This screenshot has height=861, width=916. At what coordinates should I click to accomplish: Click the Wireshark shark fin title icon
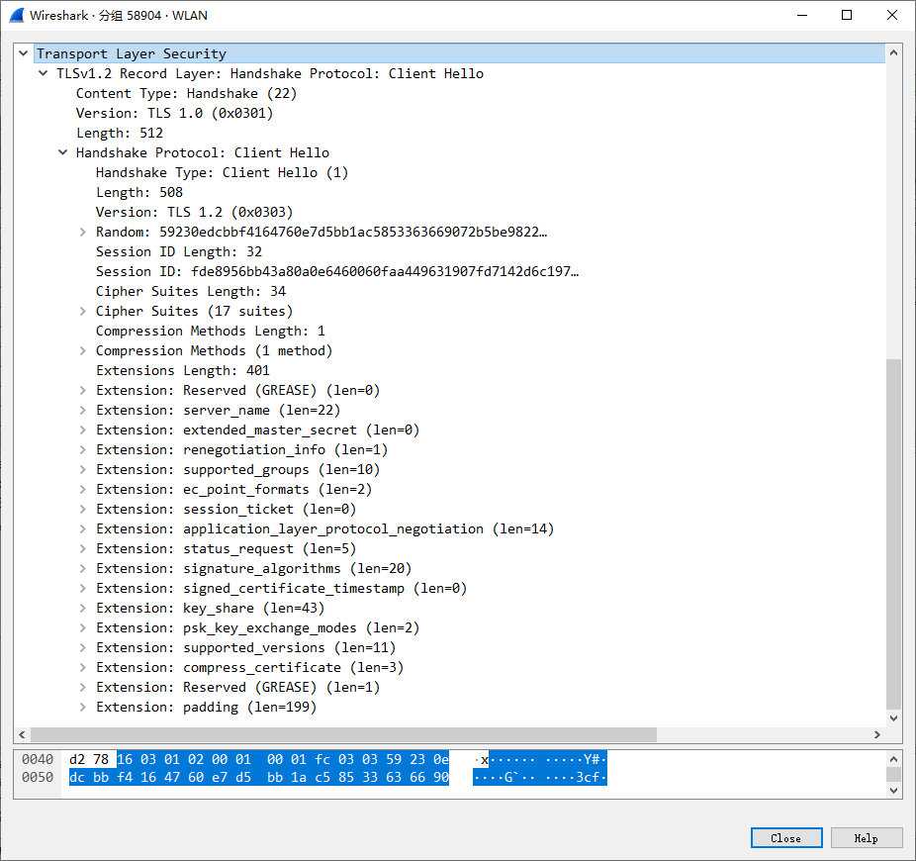(16, 15)
